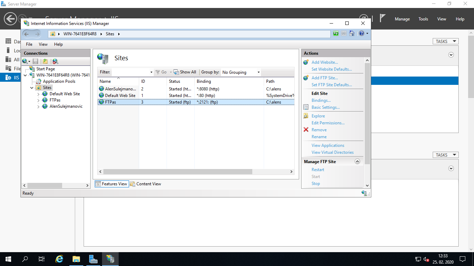This screenshot has height=266, width=474.
Task: Click the sites list horizontal scrollbar thumb
Action: (178, 171)
